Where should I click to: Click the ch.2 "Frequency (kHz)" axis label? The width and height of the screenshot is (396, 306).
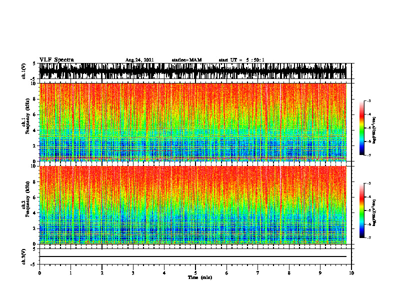[x=27, y=199]
